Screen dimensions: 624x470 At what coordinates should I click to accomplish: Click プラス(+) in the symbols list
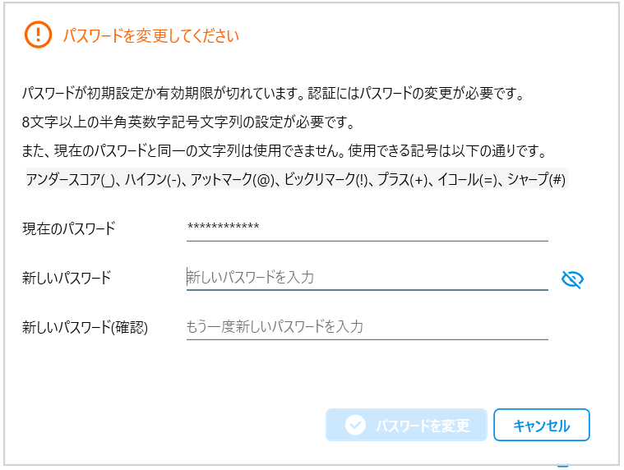403,180
